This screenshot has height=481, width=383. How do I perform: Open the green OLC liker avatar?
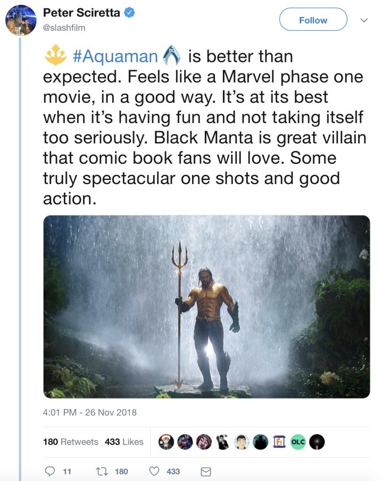[x=298, y=442]
